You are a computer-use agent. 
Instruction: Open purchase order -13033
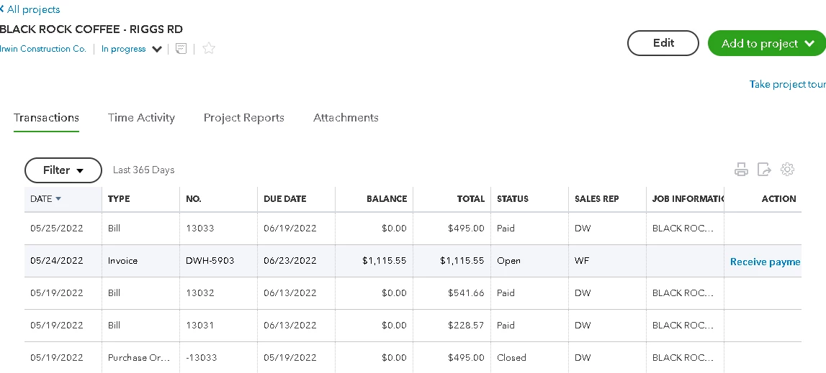(201, 358)
